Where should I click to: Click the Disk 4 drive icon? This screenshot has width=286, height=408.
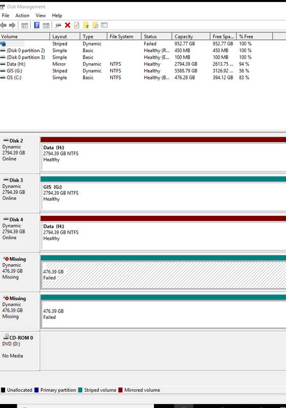point(6,219)
